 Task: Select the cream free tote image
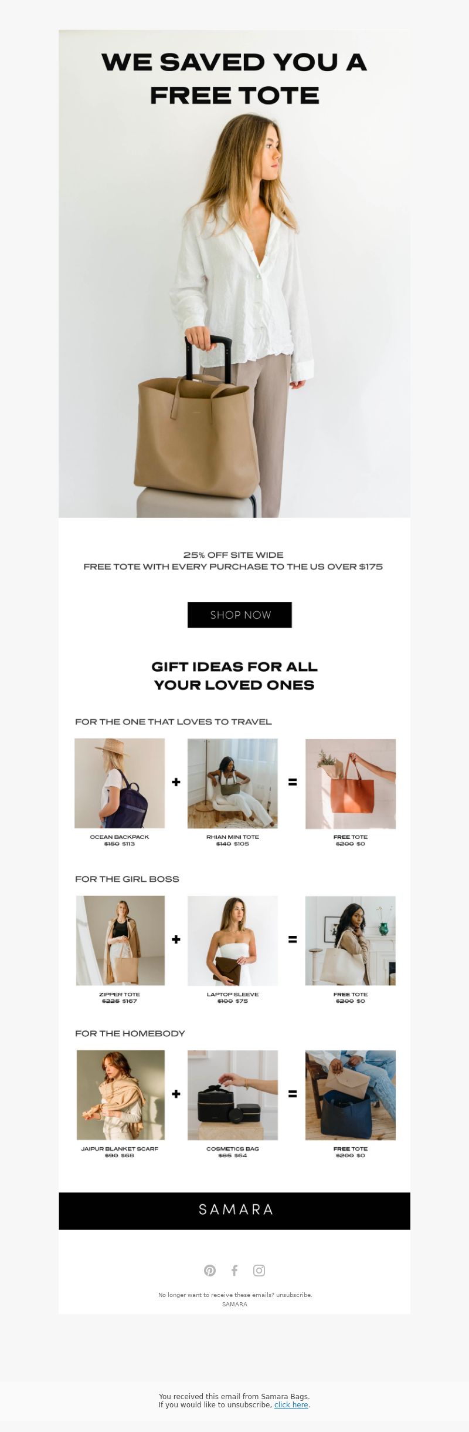coord(351,941)
